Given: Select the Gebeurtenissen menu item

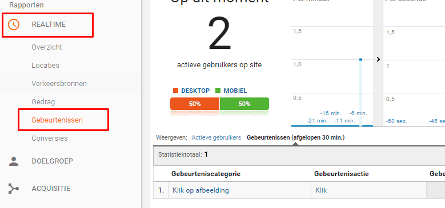Looking at the screenshot, I should (x=57, y=120).
